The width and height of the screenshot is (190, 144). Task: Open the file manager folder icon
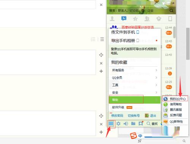click(133, 124)
